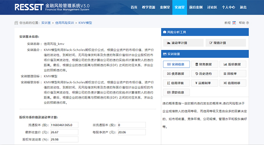Click the tutorial video icon next to 教程

tap(234, 23)
